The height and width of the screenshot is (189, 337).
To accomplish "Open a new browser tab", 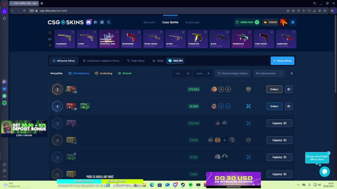I will pyautogui.click(x=42, y=3).
